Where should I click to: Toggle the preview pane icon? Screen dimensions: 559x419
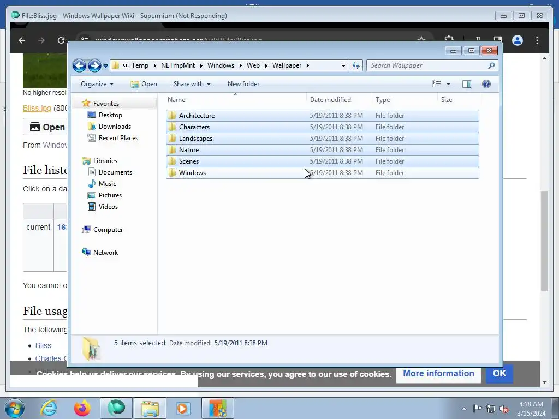(467, 84)
